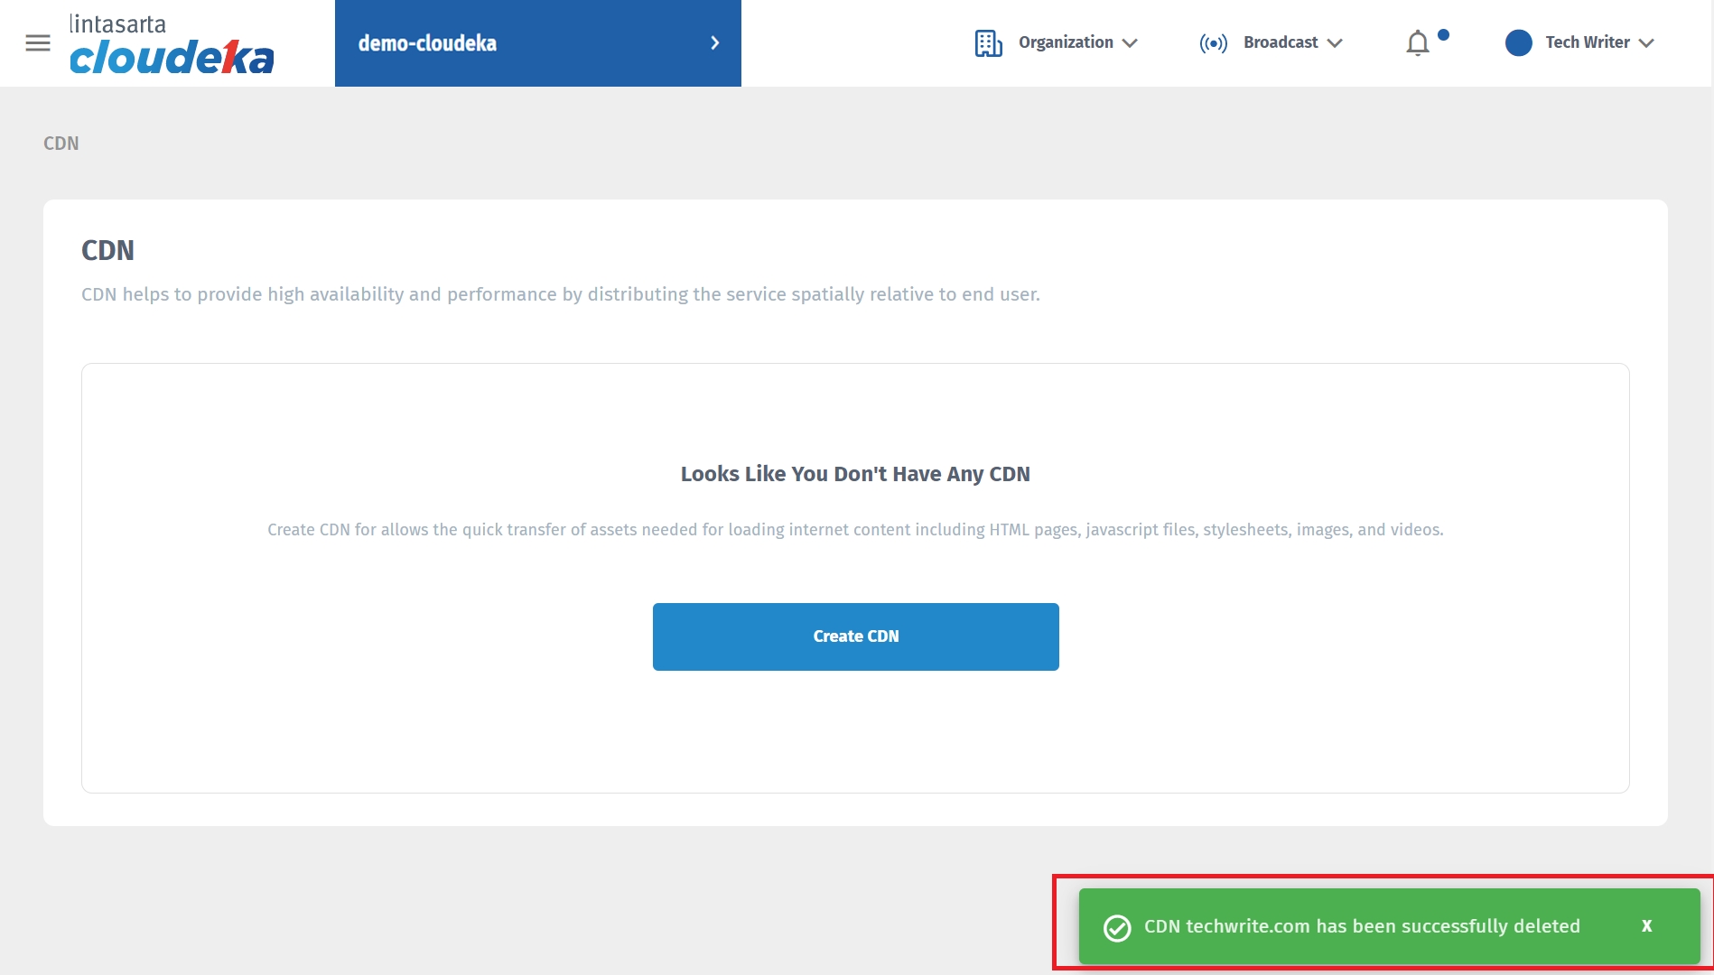Click the Tech Writer username
Screen dimensions: 1714x975
1587,42
